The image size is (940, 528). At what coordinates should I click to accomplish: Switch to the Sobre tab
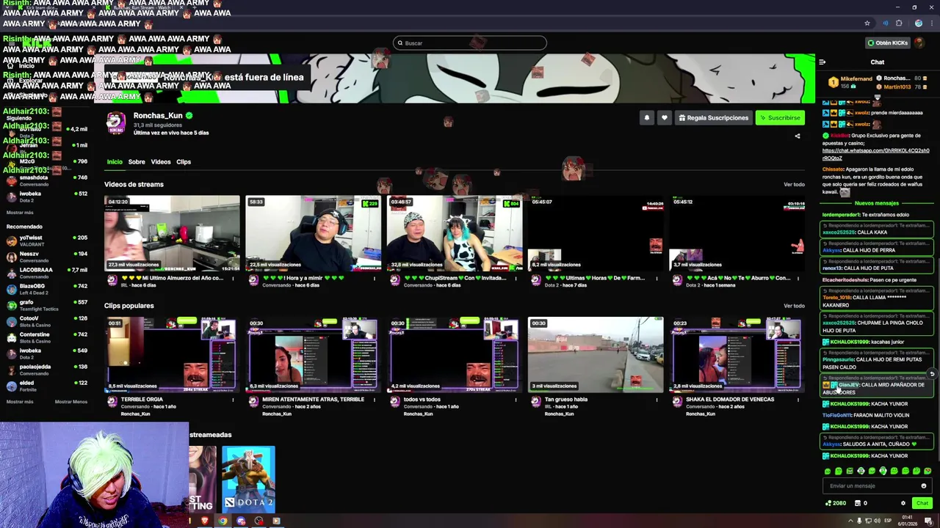click(137, 162)
